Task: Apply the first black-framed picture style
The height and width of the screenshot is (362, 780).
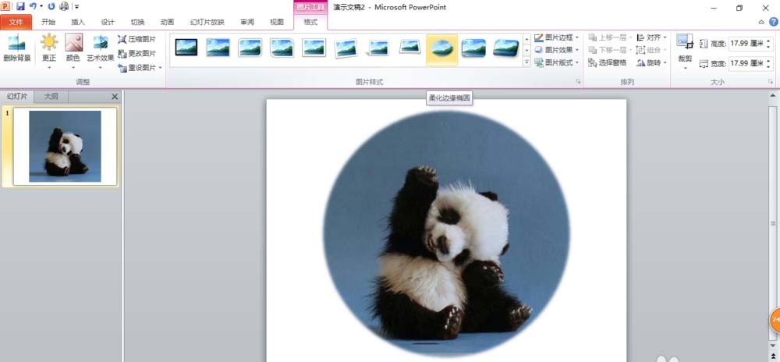Action: (186, 48)
